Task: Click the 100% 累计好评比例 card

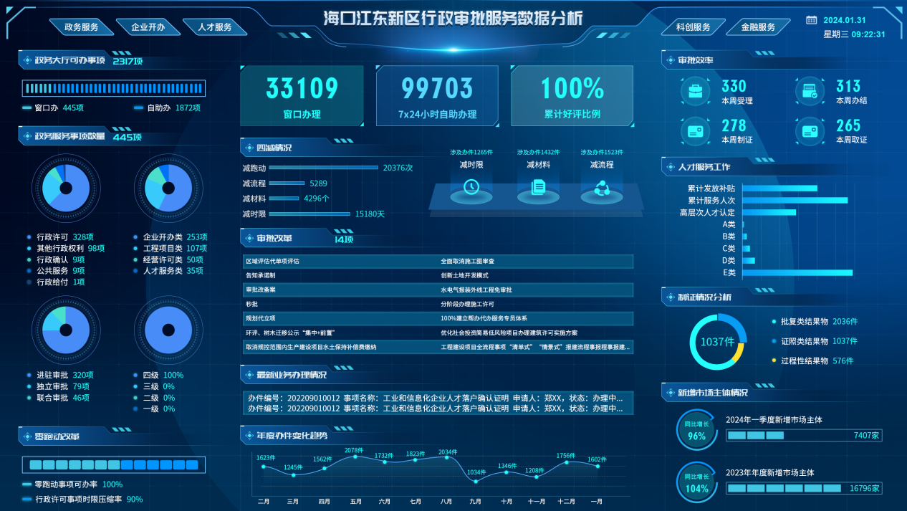Action: click(572, 95)
